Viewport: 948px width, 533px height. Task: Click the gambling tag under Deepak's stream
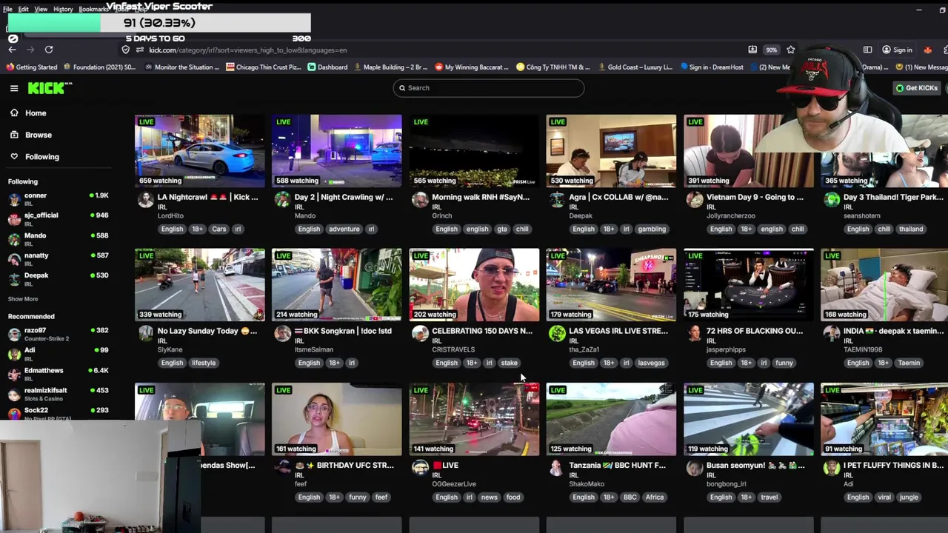(652, 229)
